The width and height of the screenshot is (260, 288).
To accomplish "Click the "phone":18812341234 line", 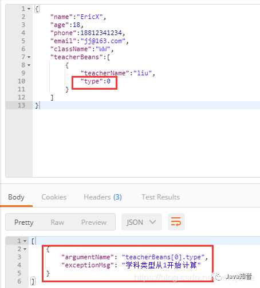I will coord(88,33).
